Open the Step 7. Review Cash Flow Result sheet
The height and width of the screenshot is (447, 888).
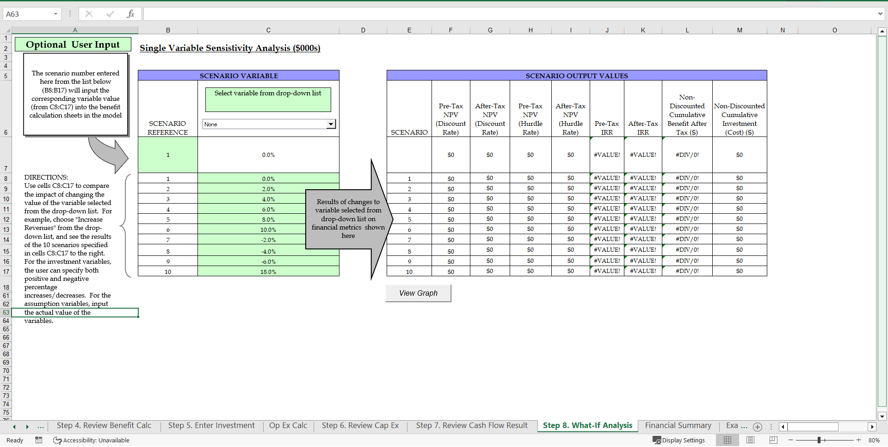pos(471,425)
